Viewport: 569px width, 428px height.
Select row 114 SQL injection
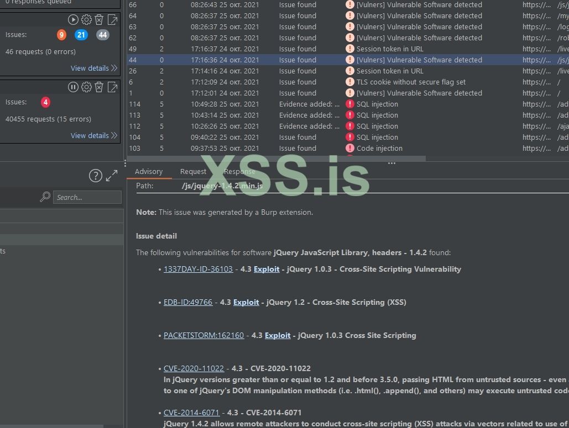tap(348, 104)
